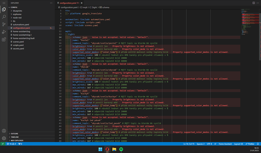The height and width of the screenshot is (153, 261).
Task: Split the editor to the right
Action: 254,3
